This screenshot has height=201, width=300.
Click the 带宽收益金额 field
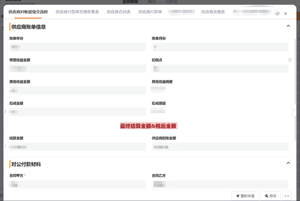(77, 69)
